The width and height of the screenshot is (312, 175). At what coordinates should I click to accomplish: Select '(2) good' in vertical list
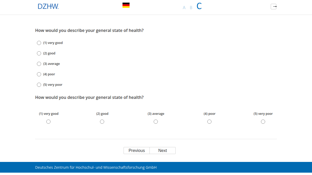point(39,54)
